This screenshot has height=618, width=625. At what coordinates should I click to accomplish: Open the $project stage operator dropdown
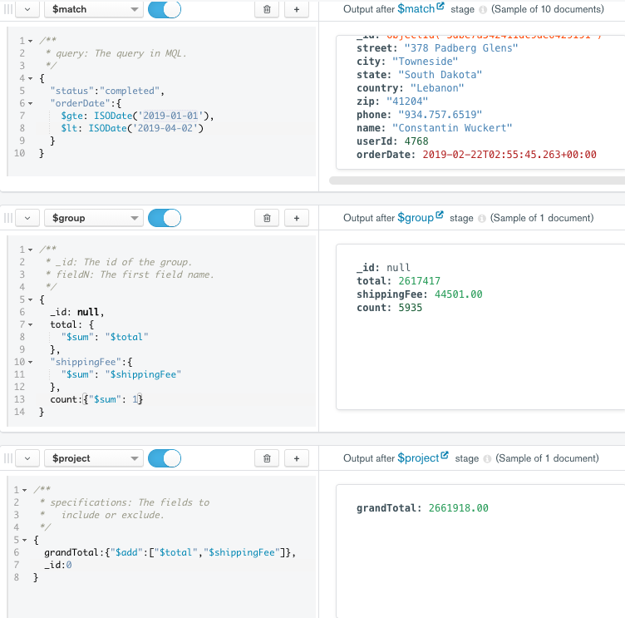[94, 458]
